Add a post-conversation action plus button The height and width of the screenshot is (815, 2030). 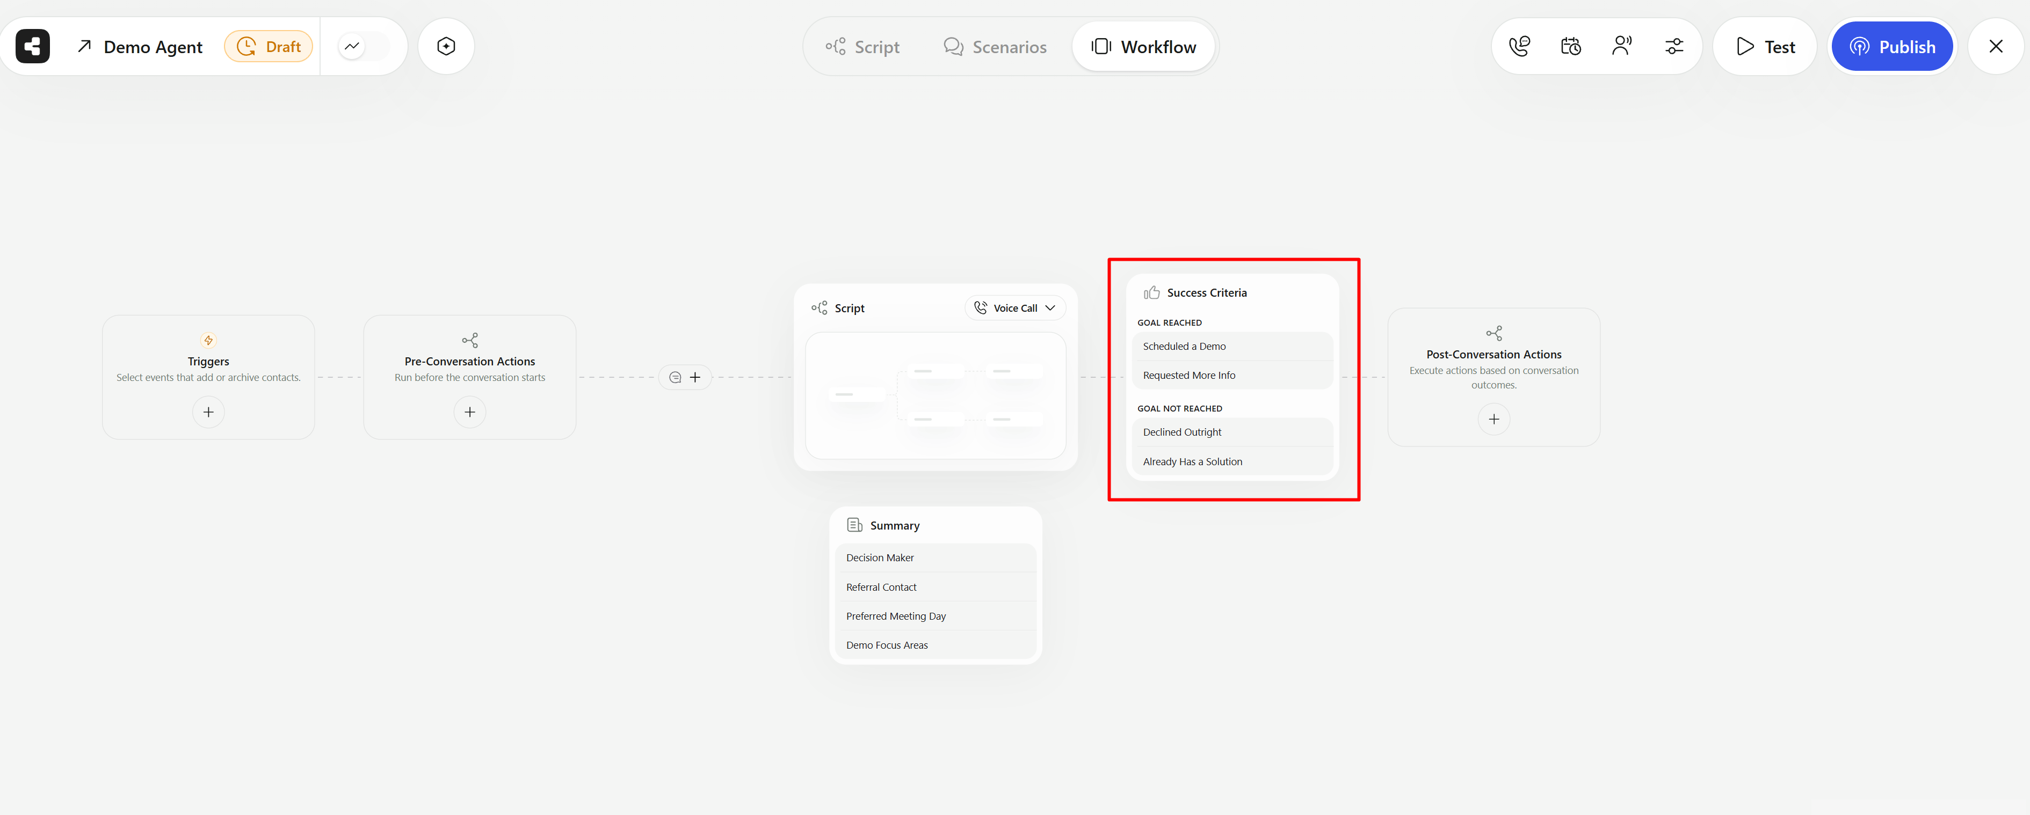tap(1494, 419)
